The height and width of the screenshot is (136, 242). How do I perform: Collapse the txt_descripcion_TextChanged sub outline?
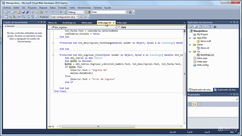(x=53, y=43)
